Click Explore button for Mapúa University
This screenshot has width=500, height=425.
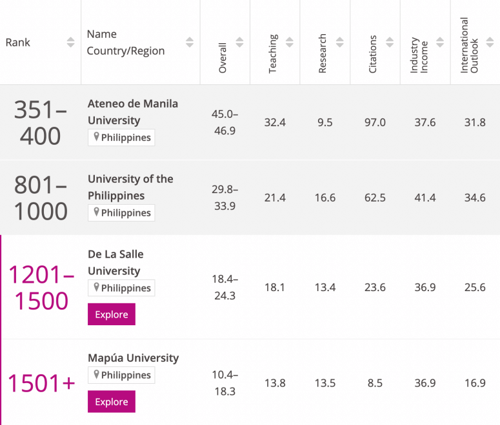tap(112, 401)
